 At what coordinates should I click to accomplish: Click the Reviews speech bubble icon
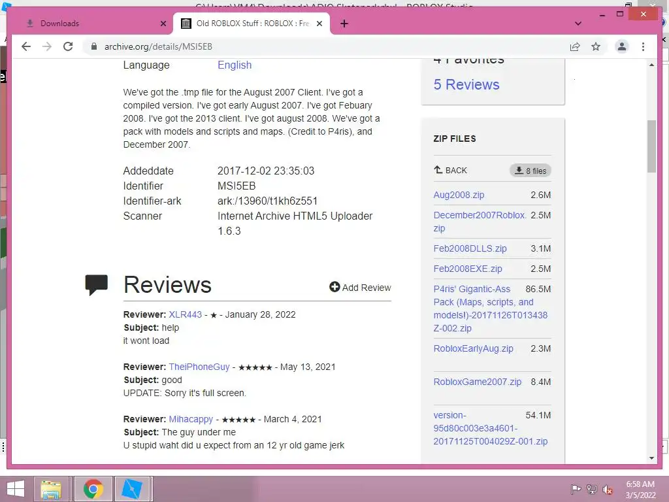[97, 285]
